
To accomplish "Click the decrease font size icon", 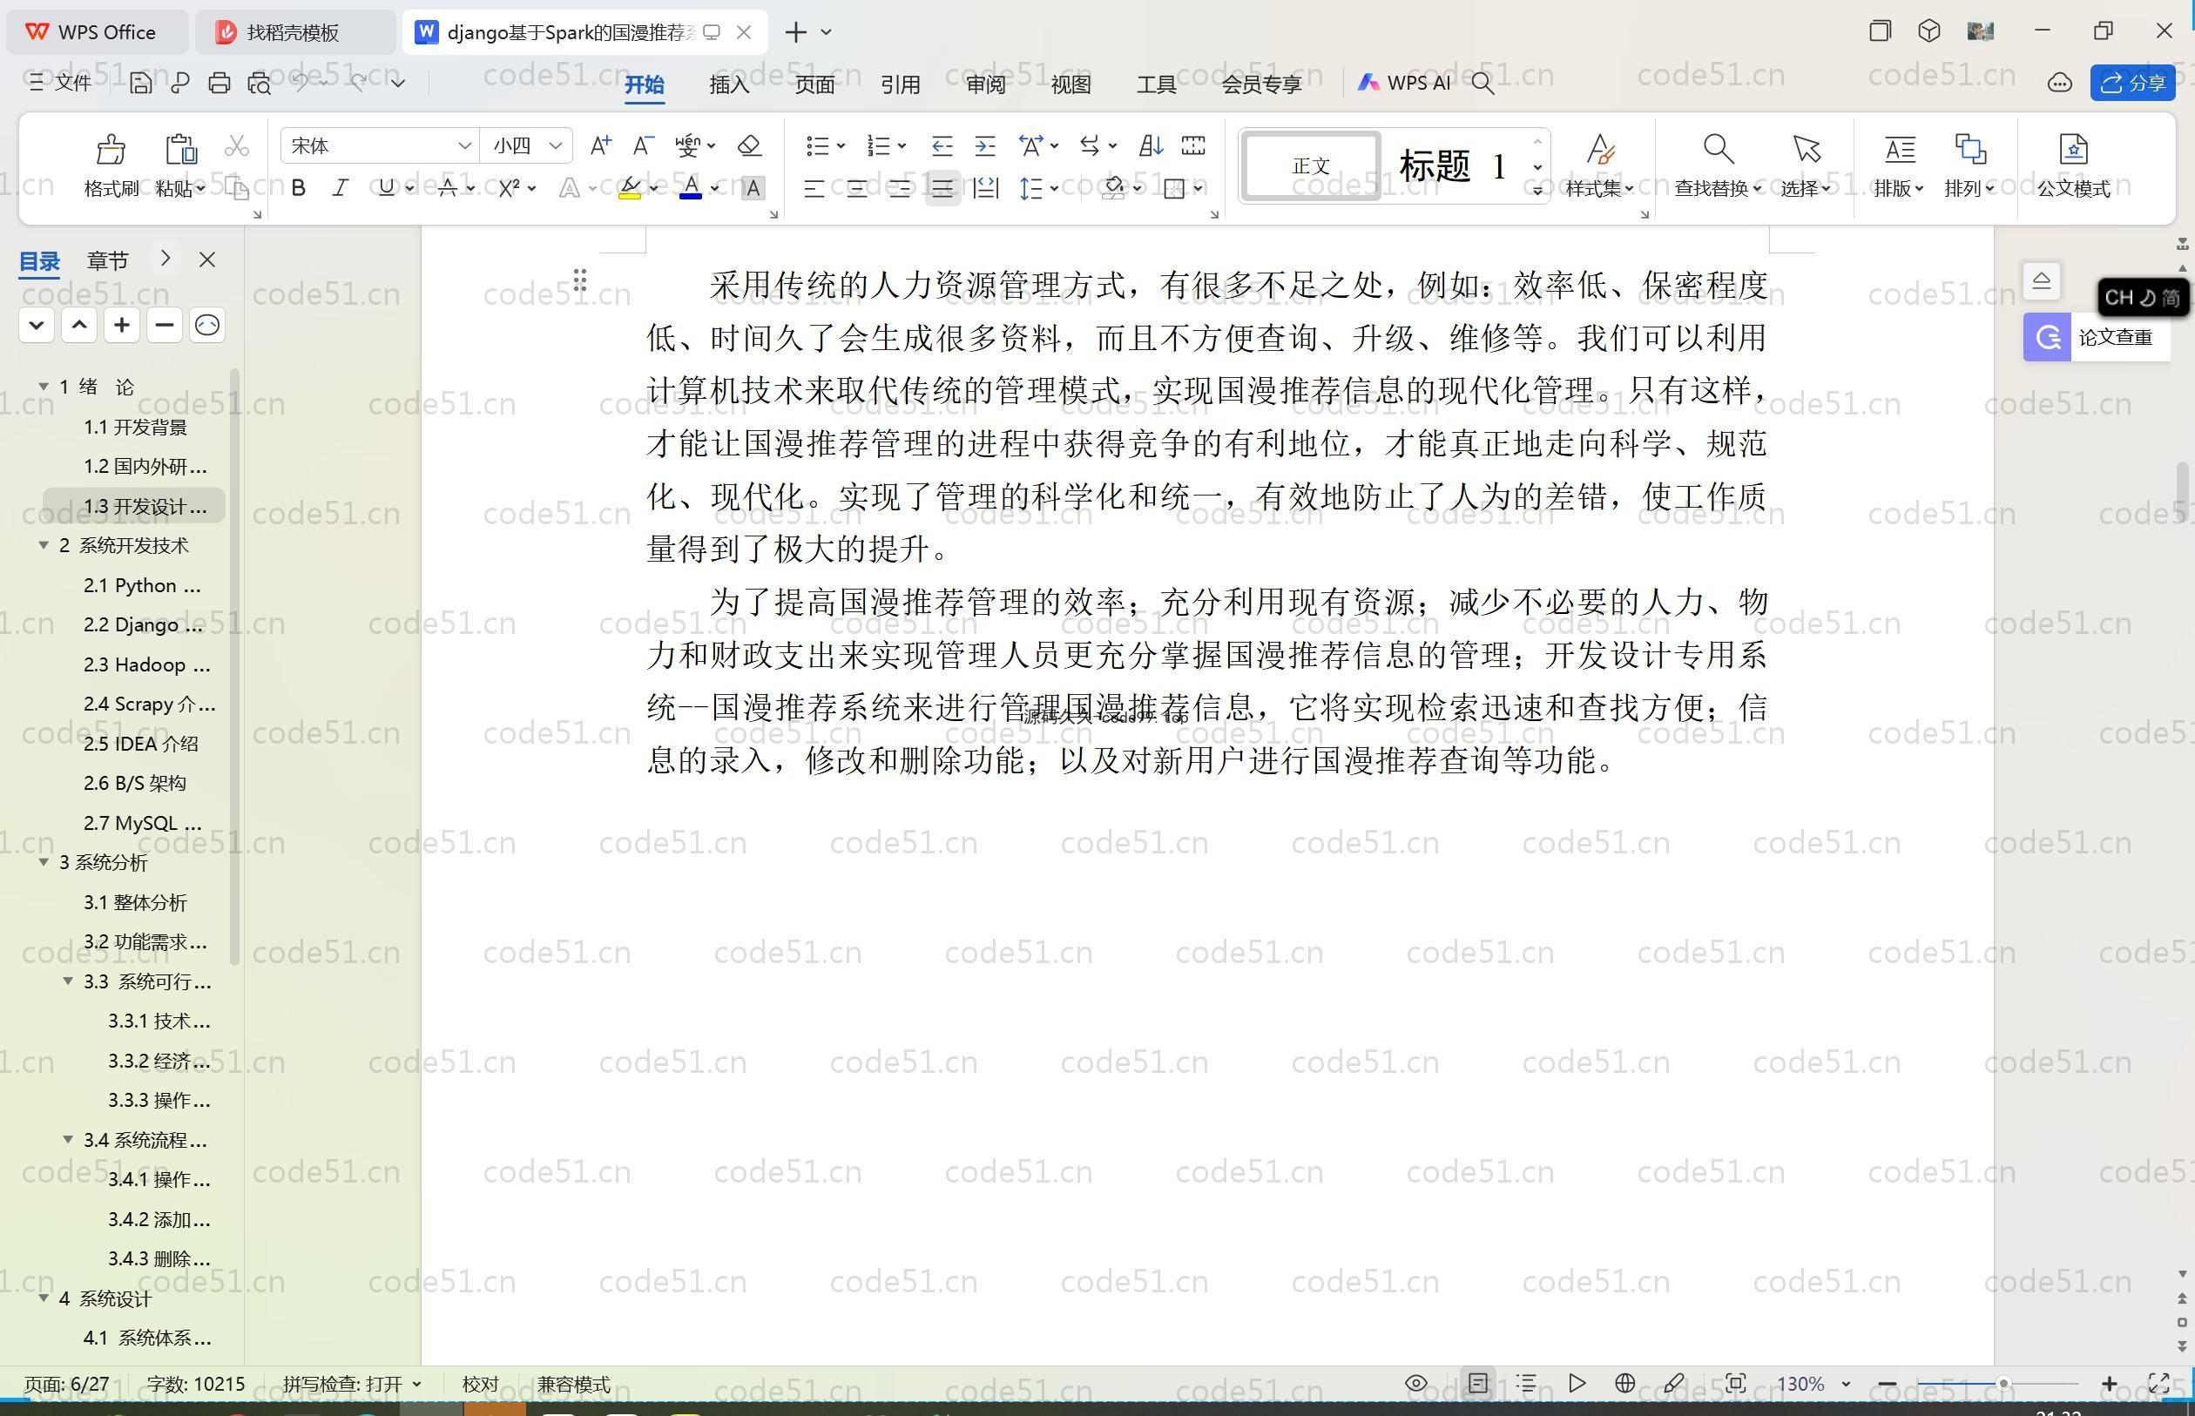I will pos(643,145).
